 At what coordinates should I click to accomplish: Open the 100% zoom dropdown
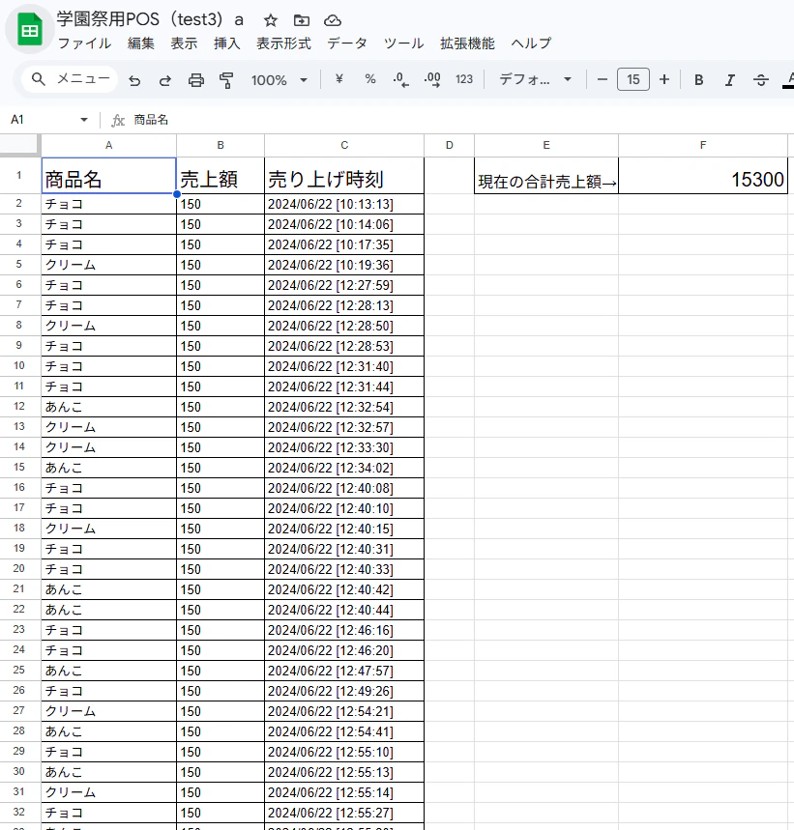click(279, 80)
